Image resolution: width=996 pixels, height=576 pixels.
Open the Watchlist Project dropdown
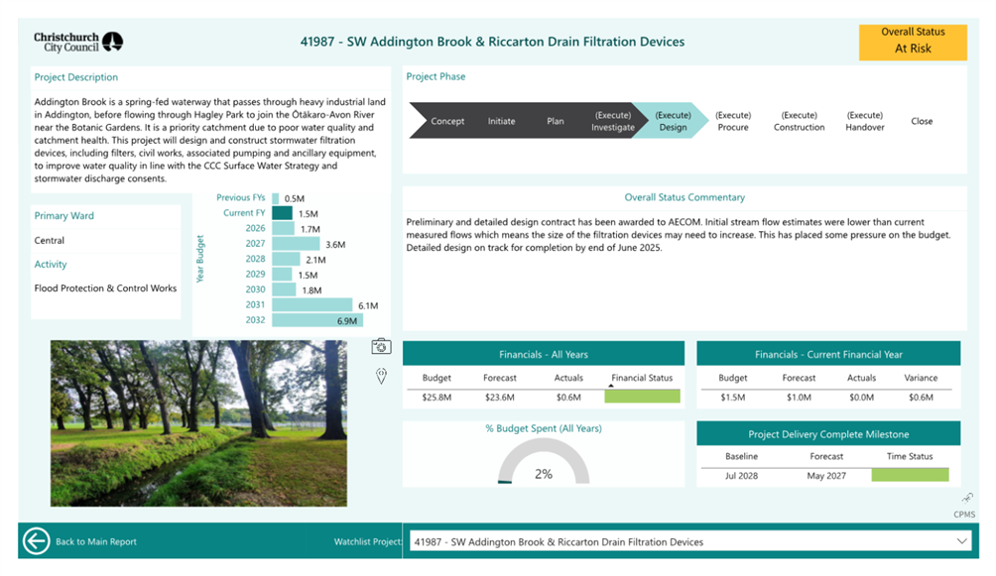coord(690,541)
